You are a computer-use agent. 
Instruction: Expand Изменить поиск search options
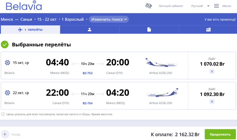(109, 19)
